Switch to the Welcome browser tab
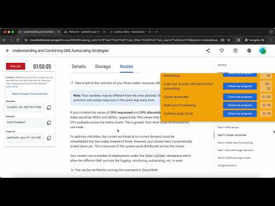Screen dimensions: 275x206 click(84, 32)
